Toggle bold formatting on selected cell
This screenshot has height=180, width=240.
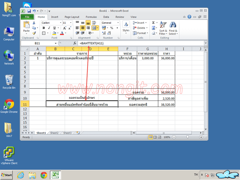coord(44,28)
